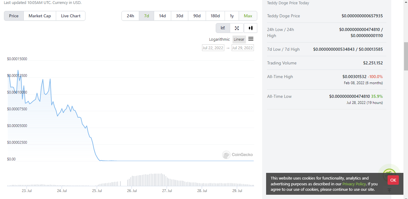The height and width of the screenshot is (199, 408).
Task: Open fullscreen chart expand icon
Action: pyautogui.click(x=237, y=28)
